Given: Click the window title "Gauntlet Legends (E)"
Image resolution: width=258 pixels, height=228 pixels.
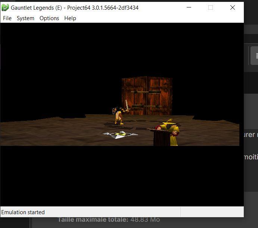Looking at the screenshot, I should coord(36,8).
